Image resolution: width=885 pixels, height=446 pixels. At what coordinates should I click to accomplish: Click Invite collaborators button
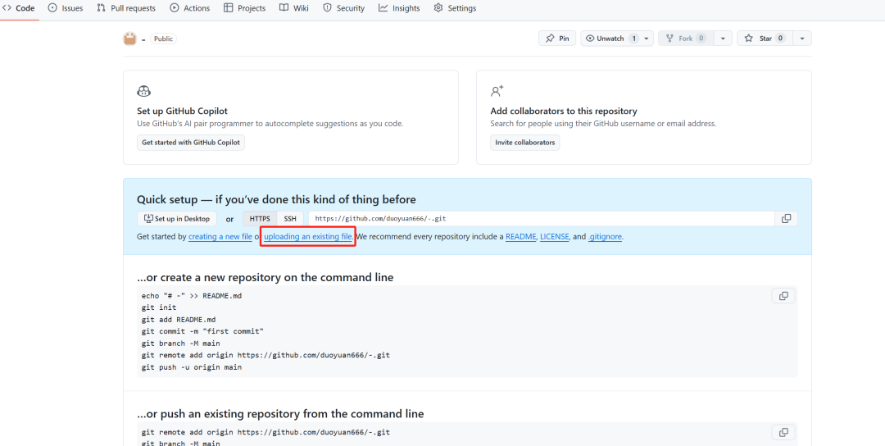click(x=525, y=143)
